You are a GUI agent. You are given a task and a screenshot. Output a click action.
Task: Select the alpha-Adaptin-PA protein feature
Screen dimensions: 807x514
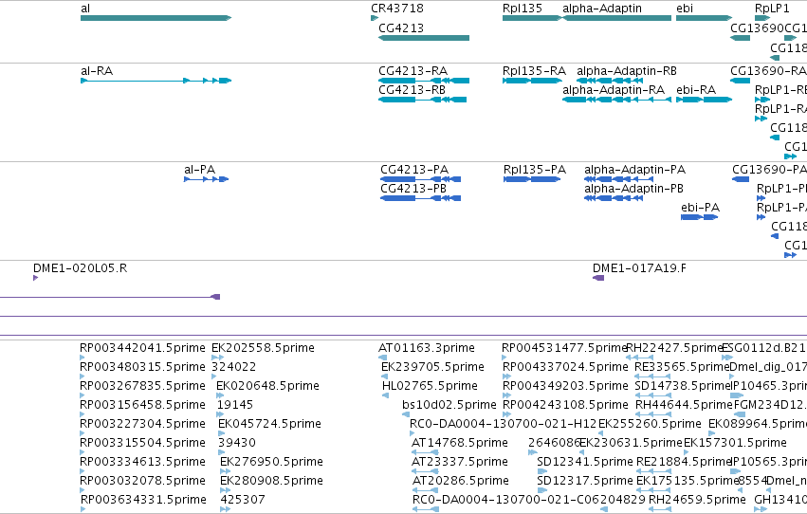[x=618, y=179]
